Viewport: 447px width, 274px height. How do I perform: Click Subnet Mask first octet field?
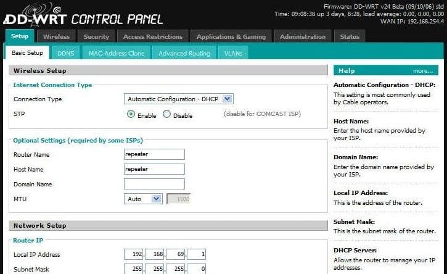point(134,268)
